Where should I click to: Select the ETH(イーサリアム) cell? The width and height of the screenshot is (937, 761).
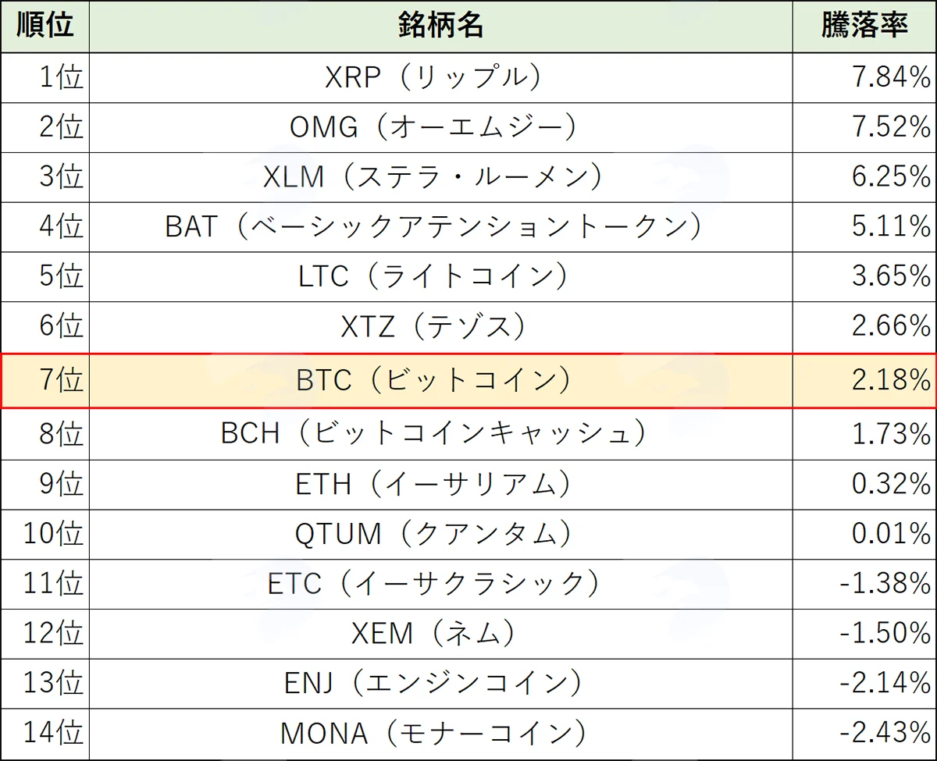pos(441,484)
